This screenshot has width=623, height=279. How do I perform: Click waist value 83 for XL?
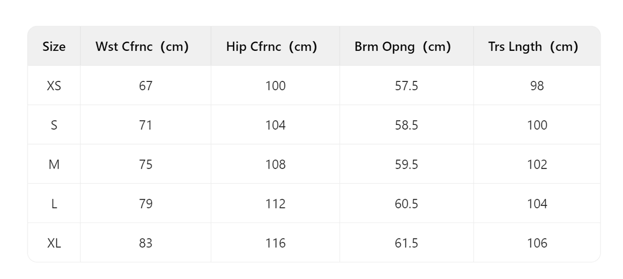click(x=146, y=243)
